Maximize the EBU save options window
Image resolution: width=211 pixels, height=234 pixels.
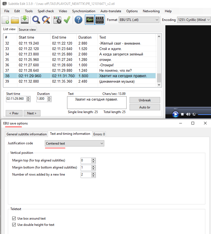pos(193,123)
